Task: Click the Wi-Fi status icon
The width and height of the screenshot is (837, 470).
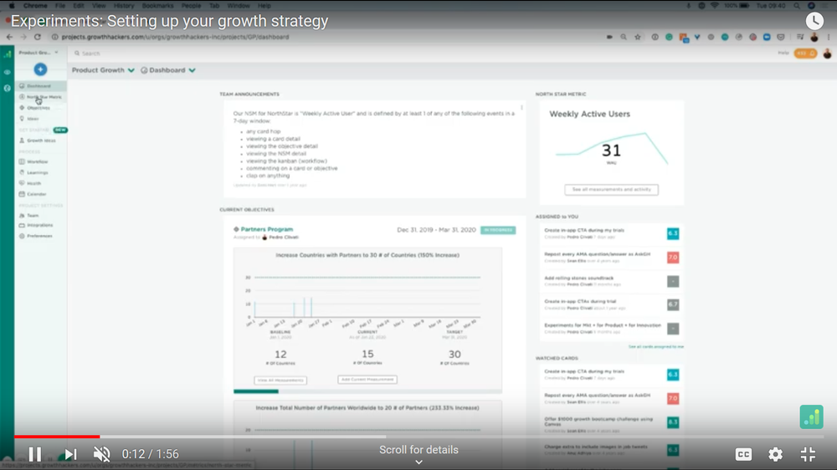Action: (x=715, y=5)
